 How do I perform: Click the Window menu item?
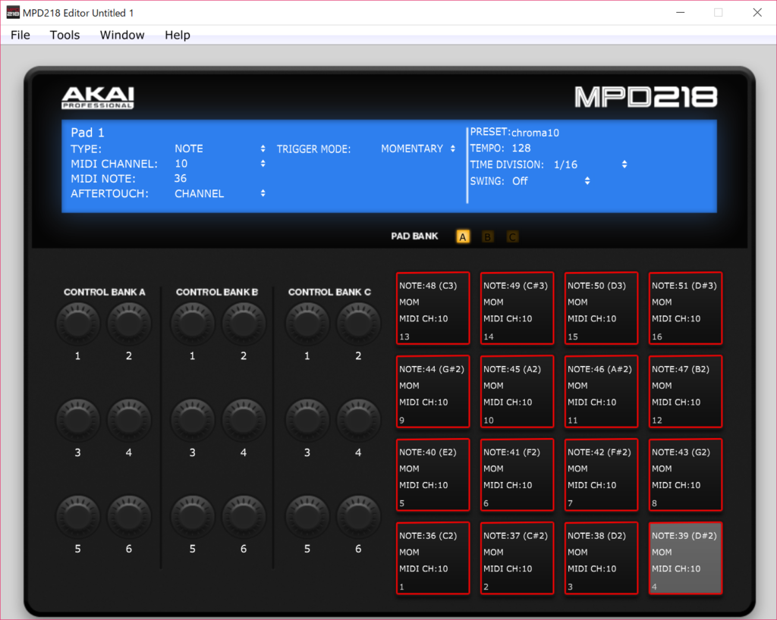coord(122,35)
